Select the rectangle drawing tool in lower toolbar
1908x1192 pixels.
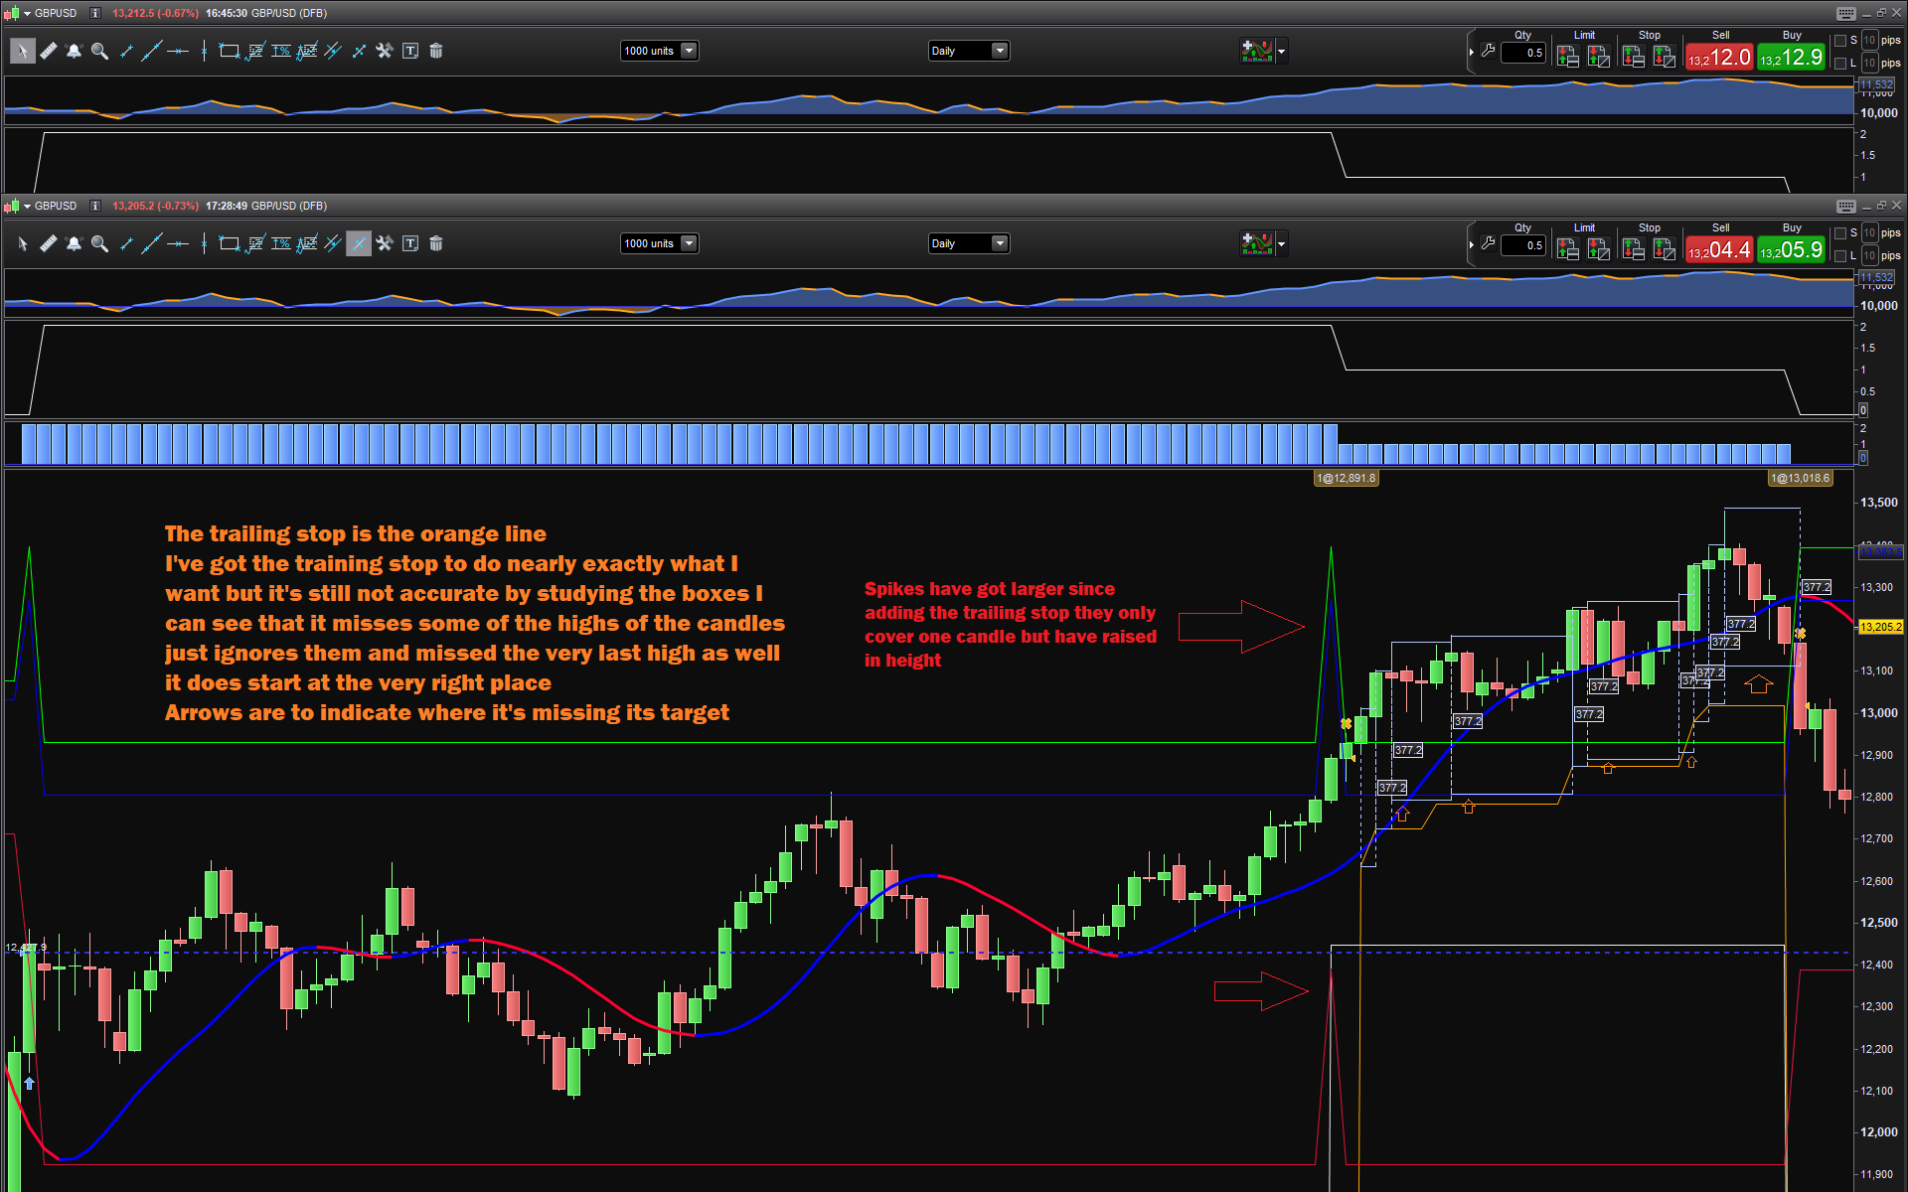click(229, 243)
